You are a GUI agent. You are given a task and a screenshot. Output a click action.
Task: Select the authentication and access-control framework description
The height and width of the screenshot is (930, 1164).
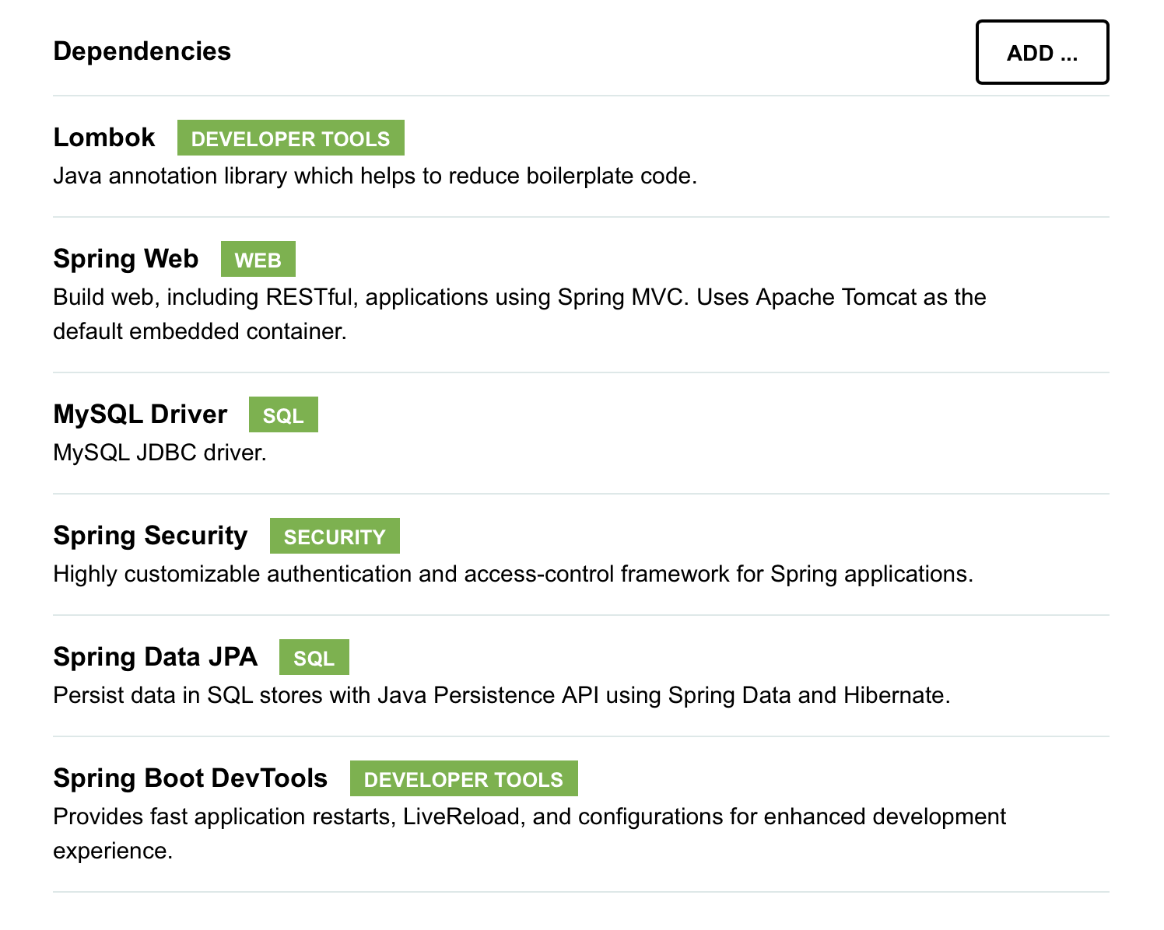click(x=514, y=574)
